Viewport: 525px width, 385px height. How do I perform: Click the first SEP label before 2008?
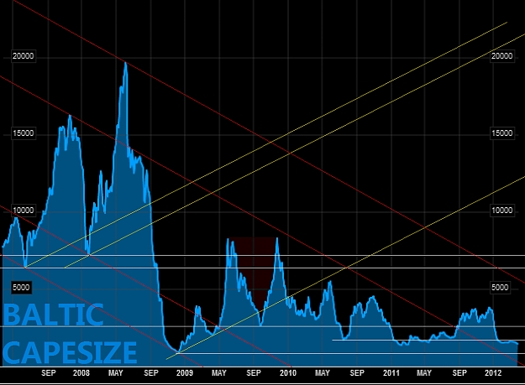(49, 373)
